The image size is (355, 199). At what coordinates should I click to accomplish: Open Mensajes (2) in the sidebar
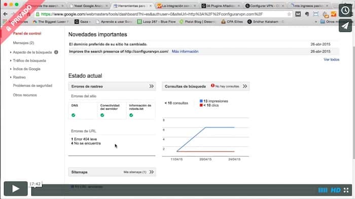[x=23, y=43]
